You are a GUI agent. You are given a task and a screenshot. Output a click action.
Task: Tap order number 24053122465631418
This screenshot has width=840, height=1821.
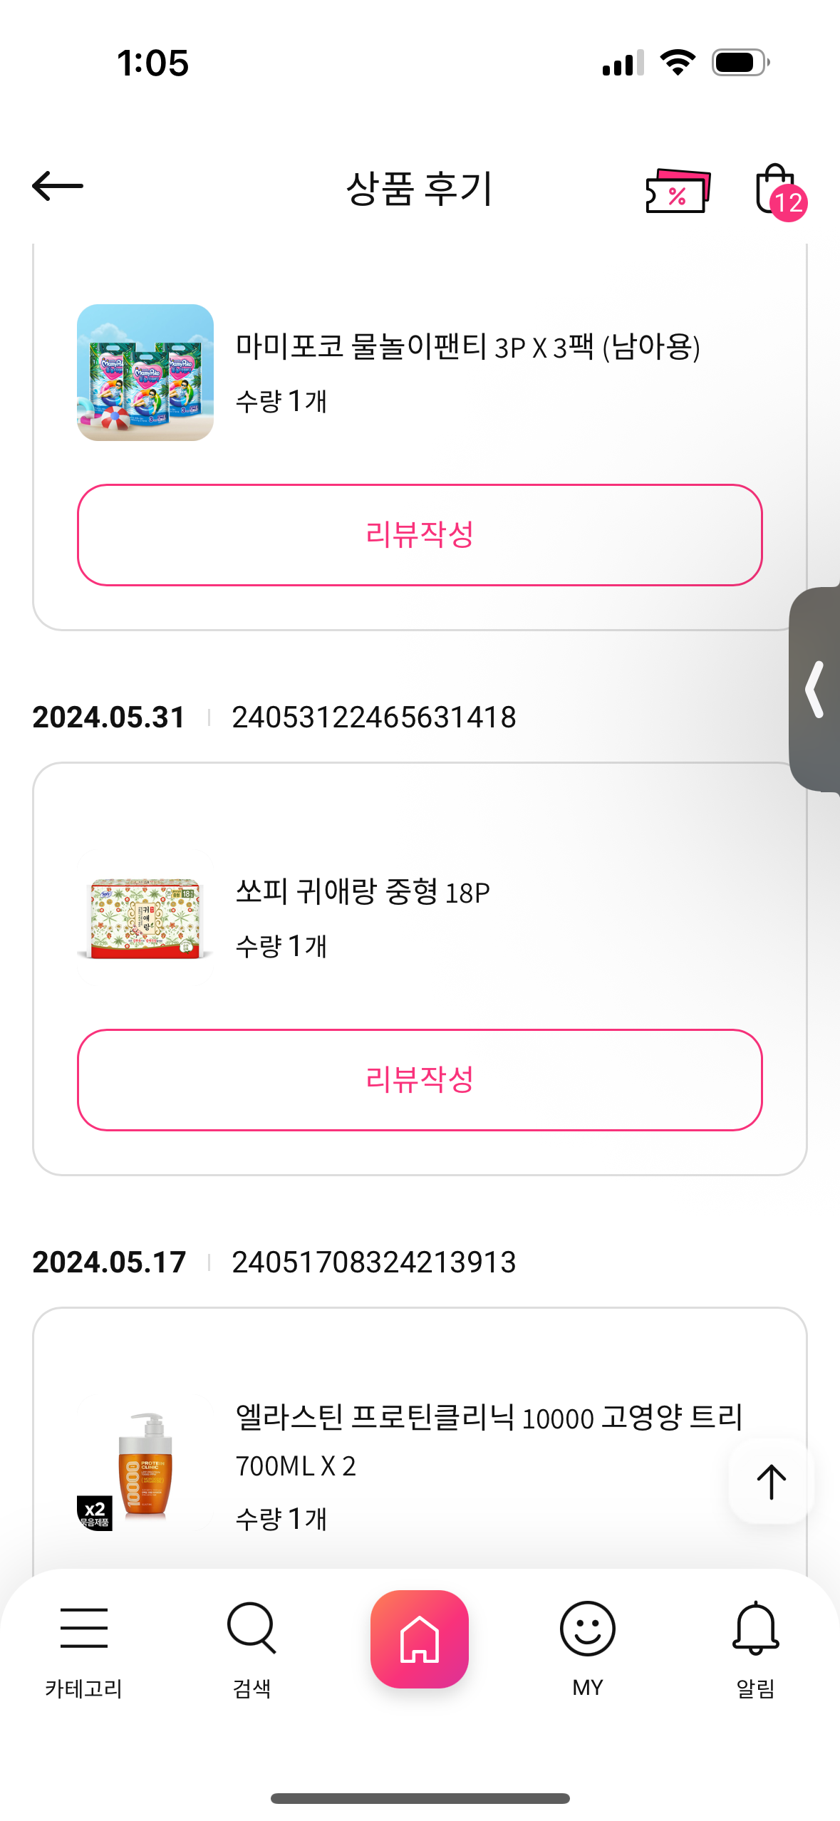point(374,717)
